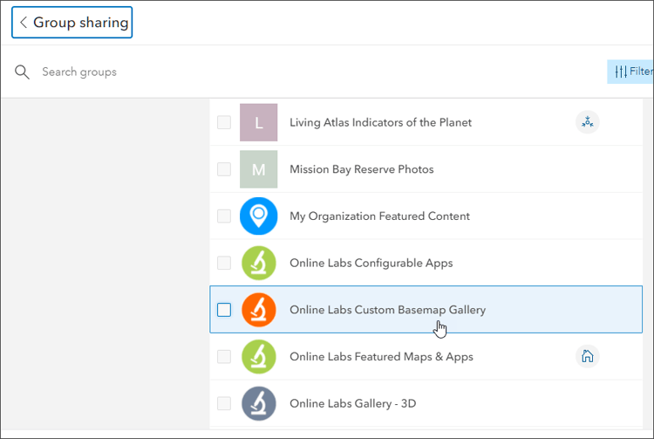The image size is (654, 439).
Task: Click the My Organization Featured Content pin icon
Action: [x=258, y=216]
